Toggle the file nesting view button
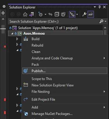 click(72, 14)
